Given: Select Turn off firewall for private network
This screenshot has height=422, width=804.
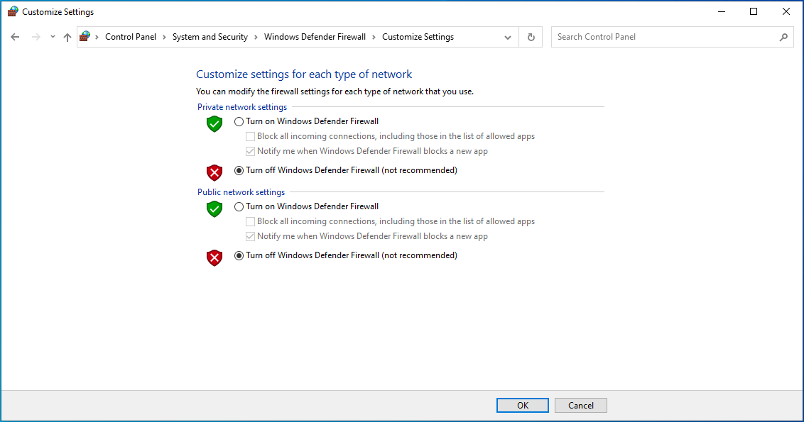Looking at the screenshot, I should coord(239,170).
